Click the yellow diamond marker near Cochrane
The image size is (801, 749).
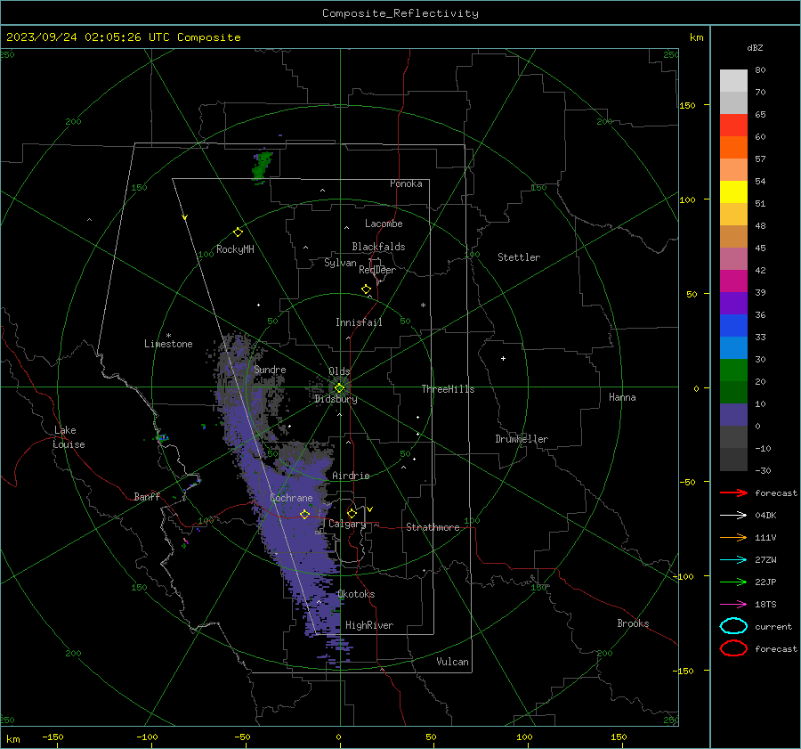click(304, 515)
